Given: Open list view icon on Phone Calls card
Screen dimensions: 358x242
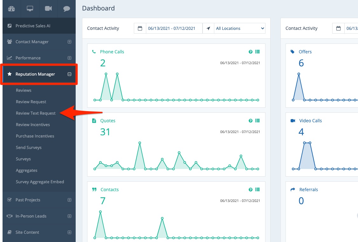Looking at the screenshot, I should pyautogui.click(x=258, y=52).
